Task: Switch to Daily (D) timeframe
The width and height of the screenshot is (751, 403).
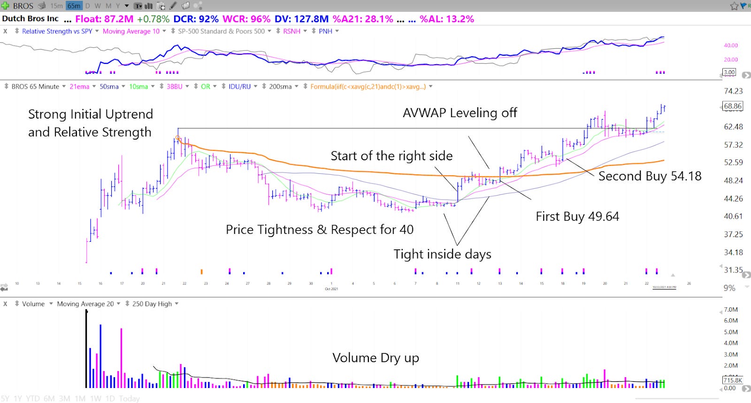Action: tap(87, 6)
